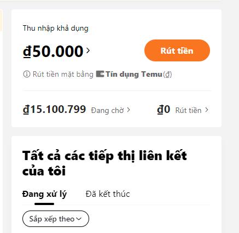The height and width of the screenshot is (233, 239).
Task: Switch to the Đã kết thúc tab
Action: point(108,194)
